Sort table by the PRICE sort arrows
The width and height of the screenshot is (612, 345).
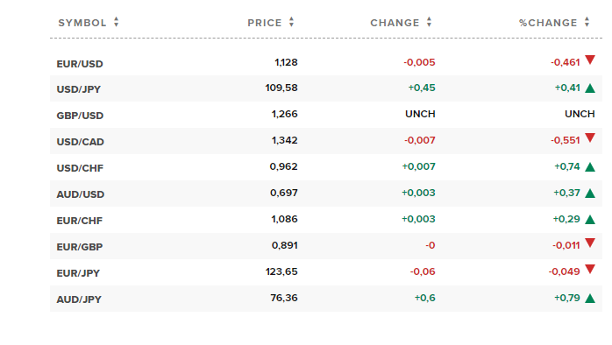292,22
